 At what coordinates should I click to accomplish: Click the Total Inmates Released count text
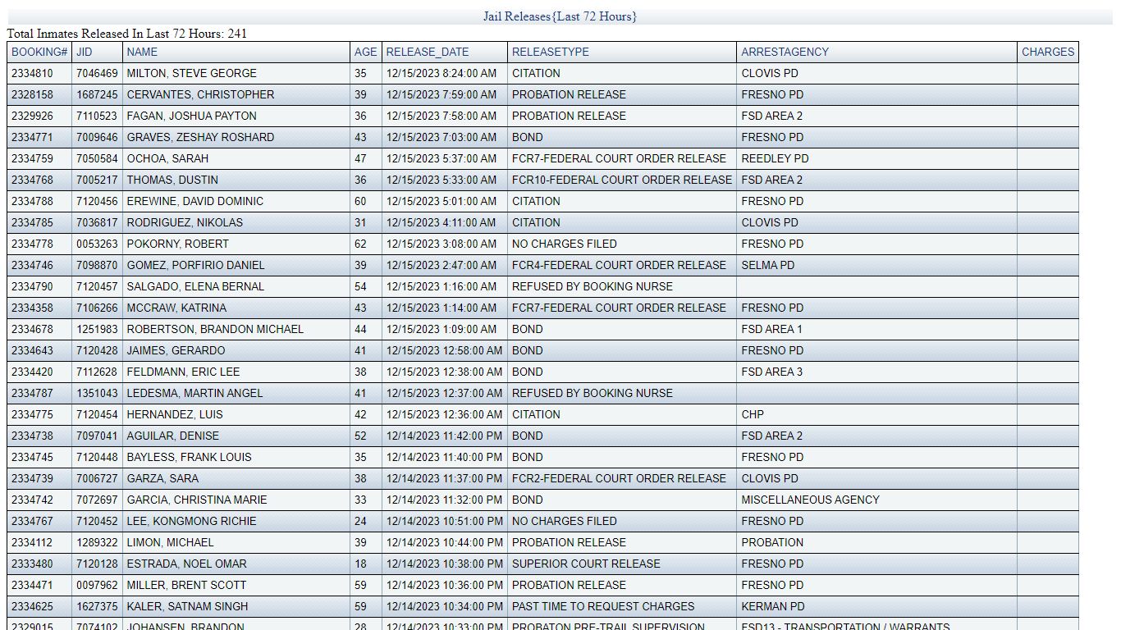[127, 34]
